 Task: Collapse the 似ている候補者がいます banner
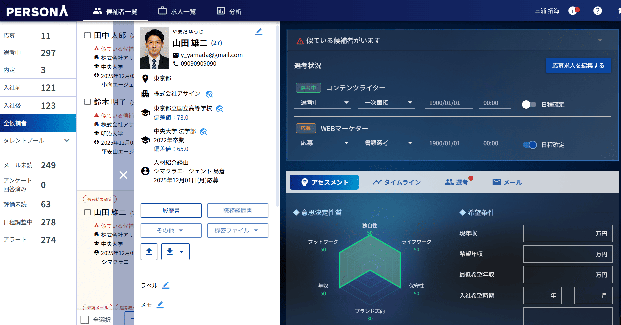point(600,40)
